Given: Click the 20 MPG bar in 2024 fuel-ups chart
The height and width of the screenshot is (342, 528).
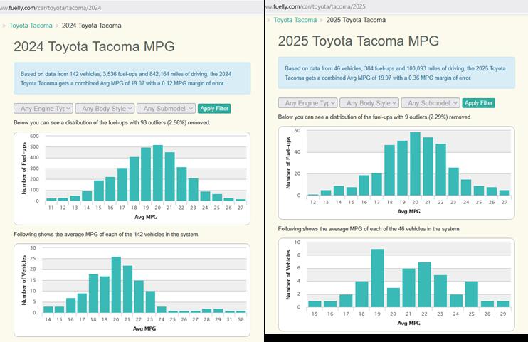Looking at the screenshot, I should click(158, 173).
